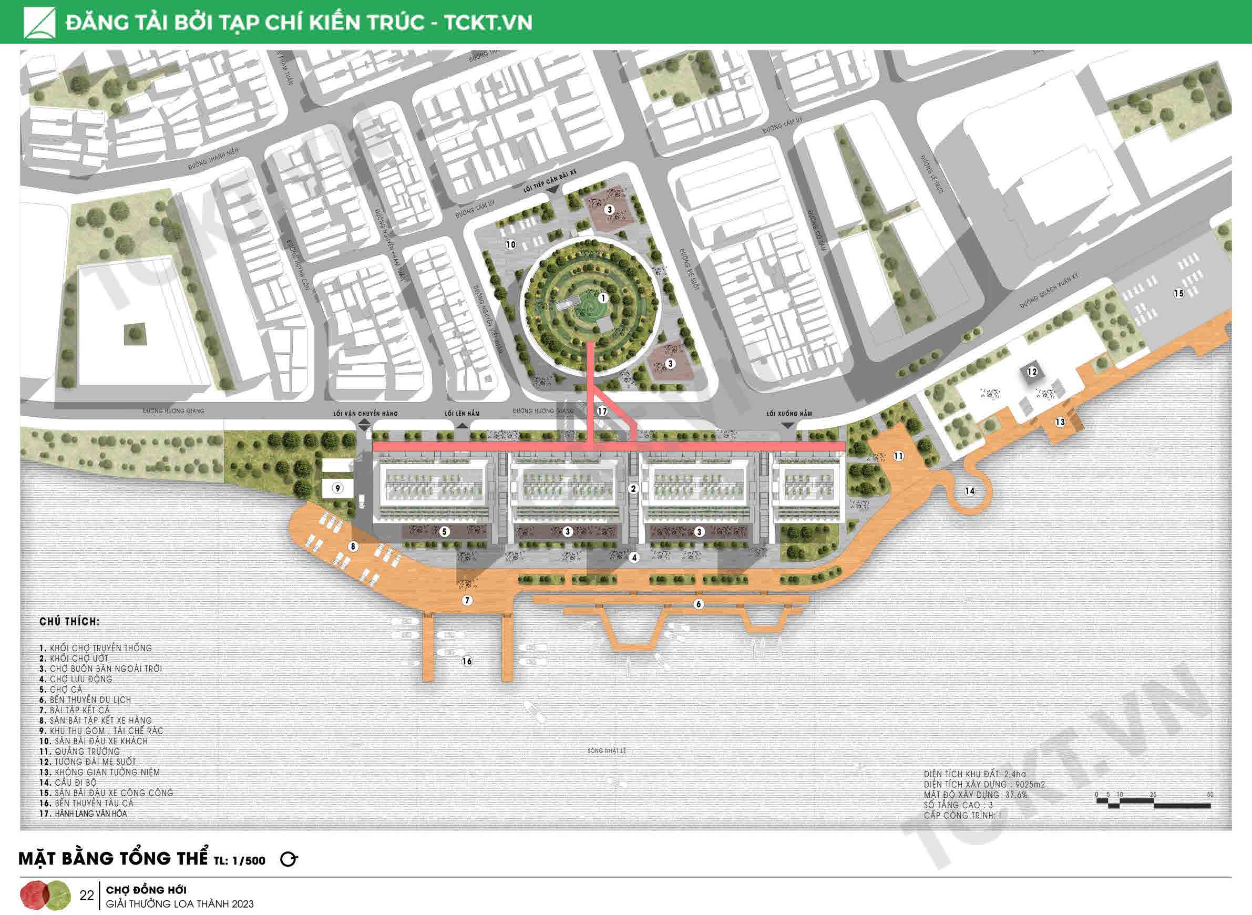Click map marker number 1 in circular garden

tap(603, 298)
